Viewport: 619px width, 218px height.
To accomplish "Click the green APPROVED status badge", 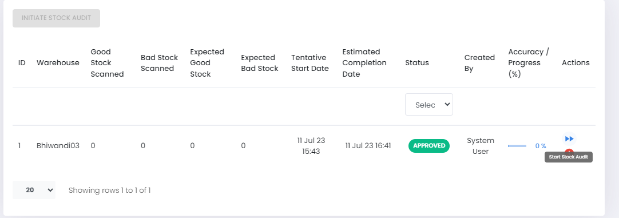I will [x=428, y=146].
